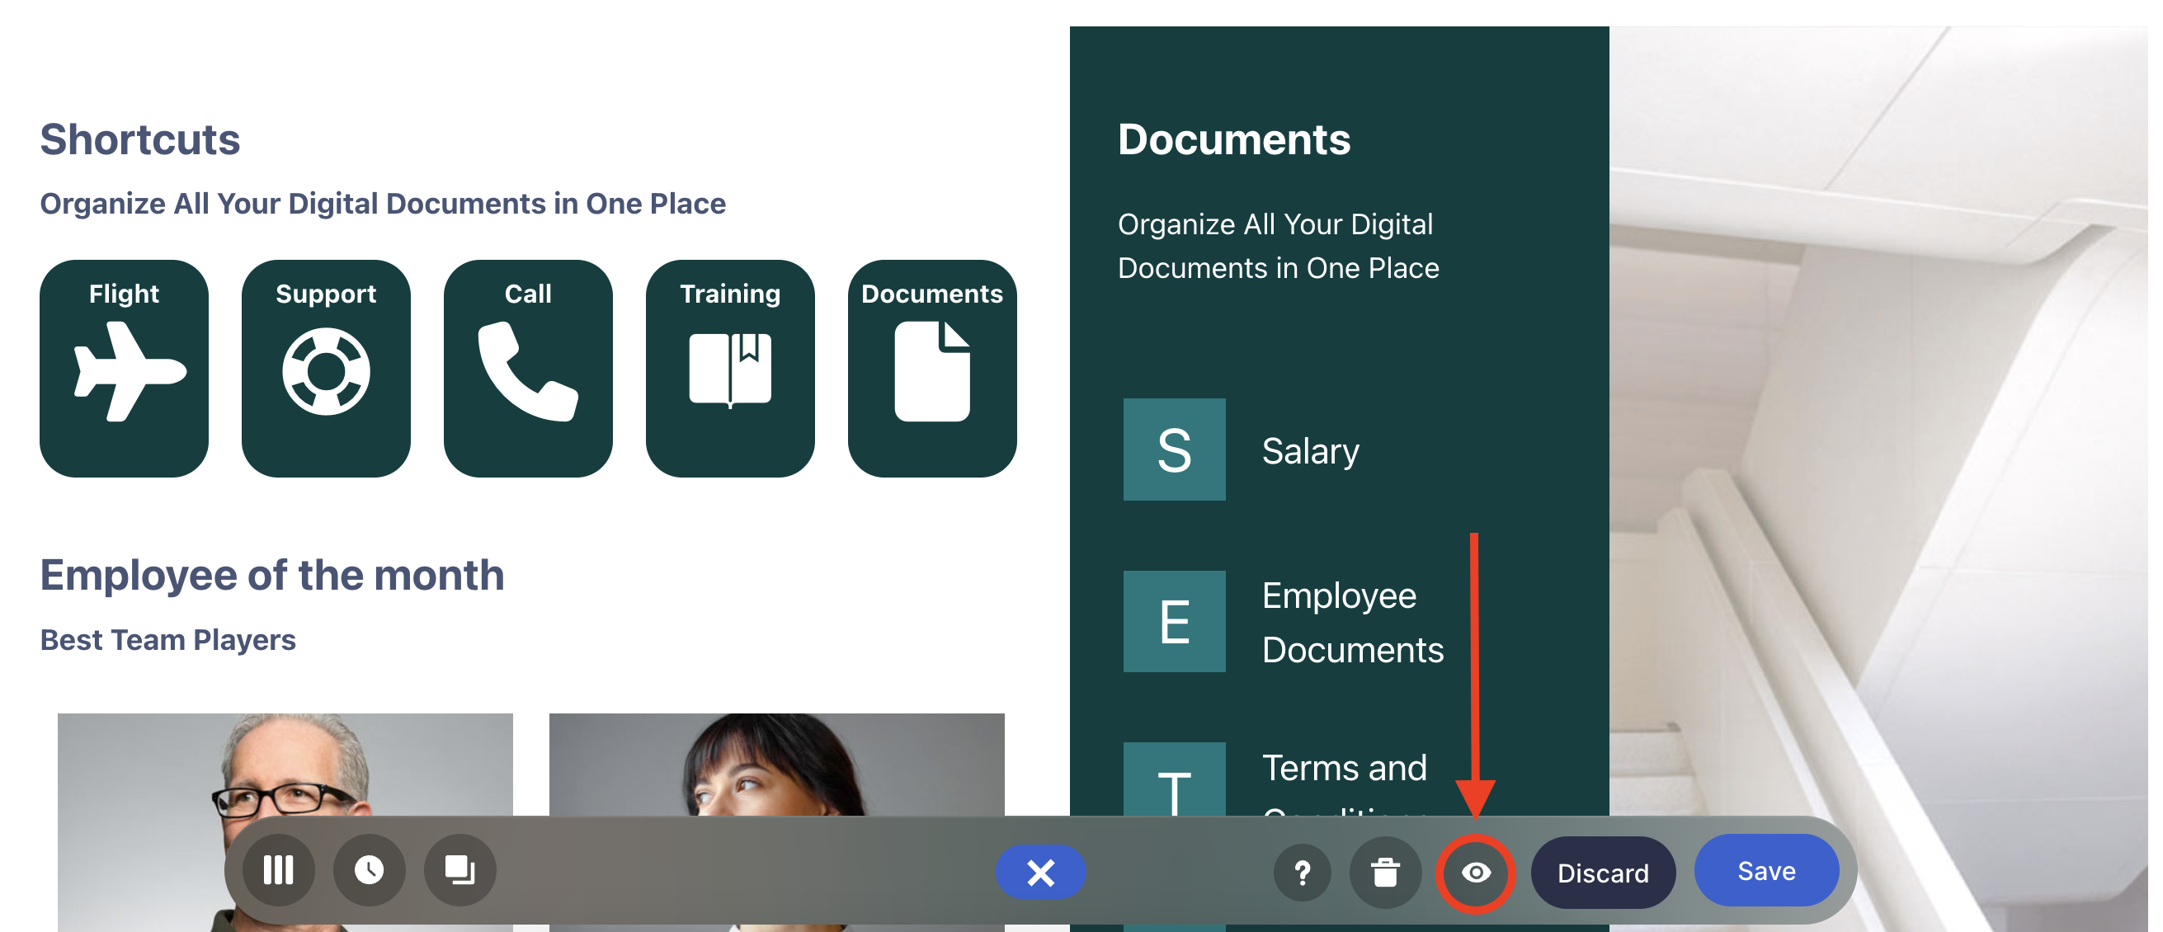Open the Salary document link
This screenshot has height=932, width=2163.
[x=1310, y=451]
